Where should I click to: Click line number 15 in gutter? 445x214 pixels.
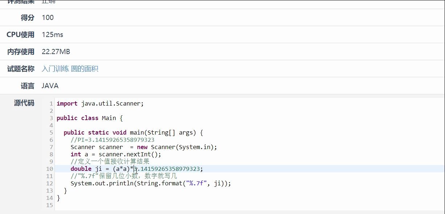tap(50, 205)
